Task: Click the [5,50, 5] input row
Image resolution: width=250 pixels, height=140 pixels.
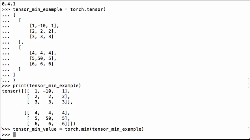Action: point(43,58)
